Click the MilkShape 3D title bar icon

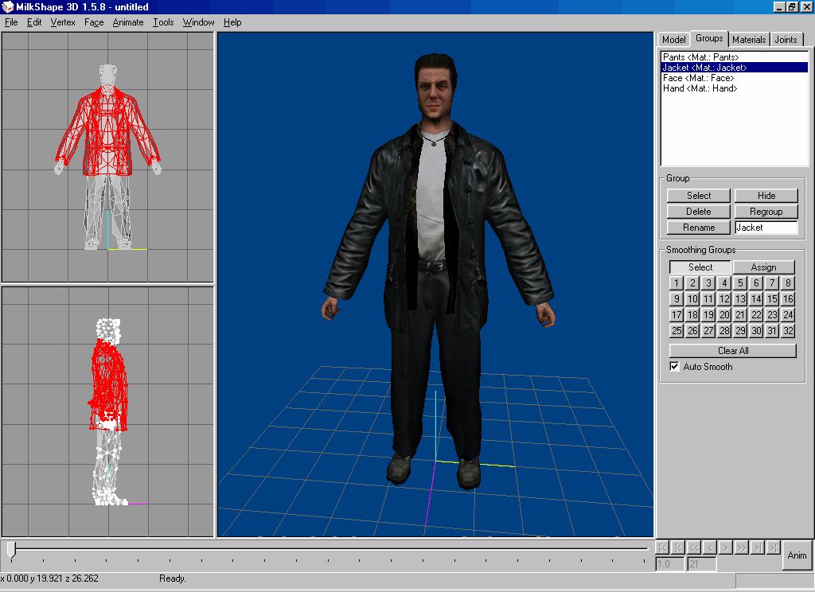(x=8, y=6)
